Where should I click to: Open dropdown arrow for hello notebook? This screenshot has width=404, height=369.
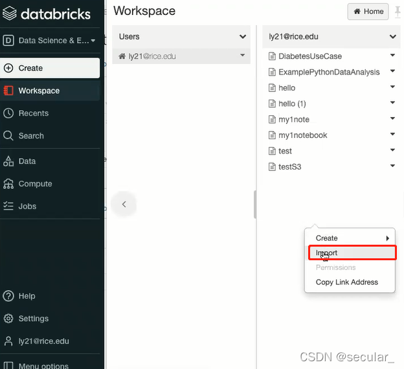pos(392,87)
